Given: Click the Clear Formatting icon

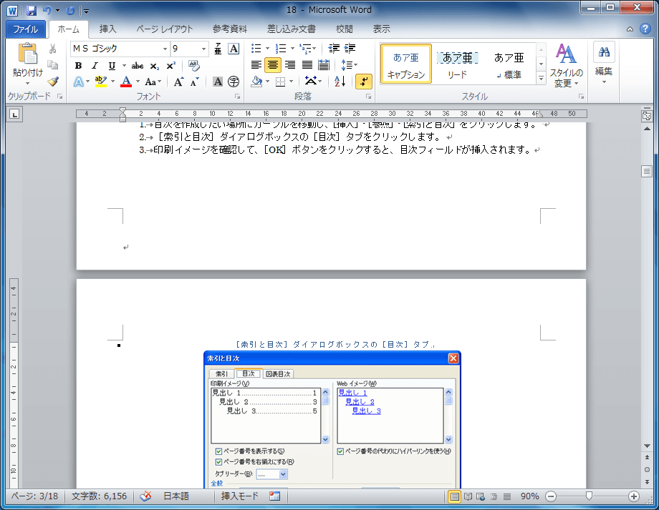Looking at the screenshot, I should coord(193,66).
